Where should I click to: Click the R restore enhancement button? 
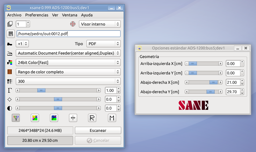coord(92,118)
